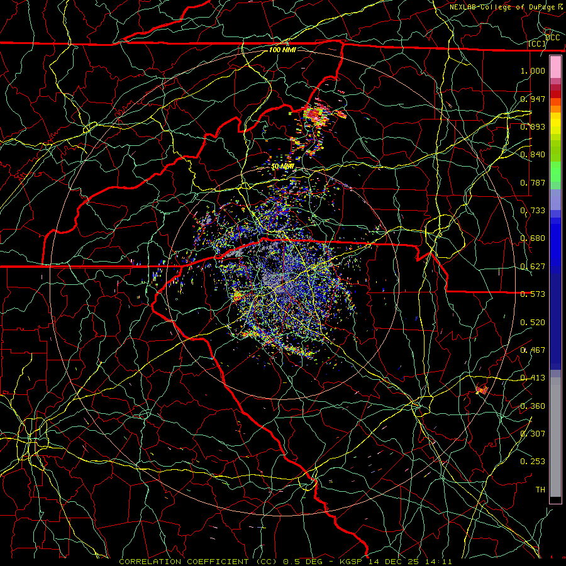
Task: Select the 0.467 legend value
Action: (x=533, y=350)
